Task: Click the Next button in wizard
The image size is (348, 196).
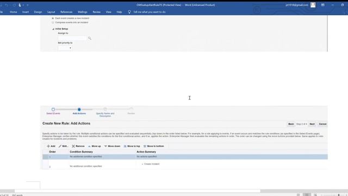Action: pyautogui.click(x=312, y=124)
